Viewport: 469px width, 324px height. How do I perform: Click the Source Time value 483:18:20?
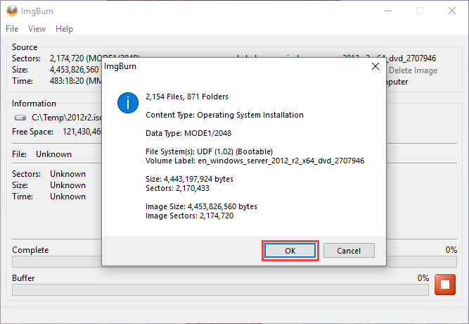coord(67,81)
